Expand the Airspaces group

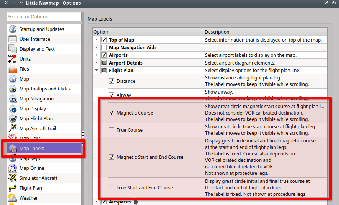(x=96, y=202)
